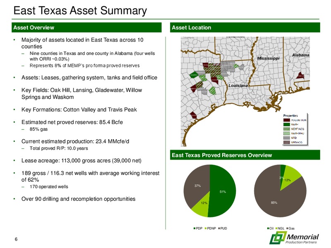Click the dark red ACQUISITION legend swatch

(x=286, y=120)
